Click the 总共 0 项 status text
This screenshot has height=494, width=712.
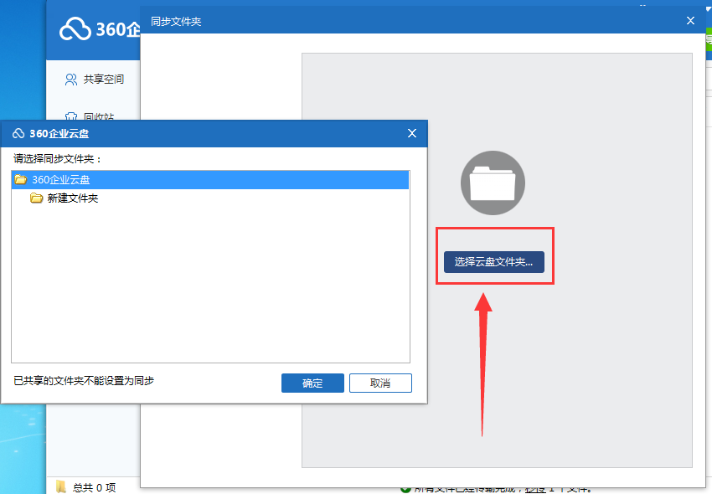tap(94, 487)
